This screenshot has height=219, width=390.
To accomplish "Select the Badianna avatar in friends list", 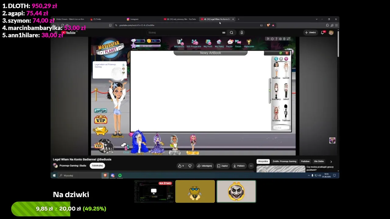I will coord(276,70).
